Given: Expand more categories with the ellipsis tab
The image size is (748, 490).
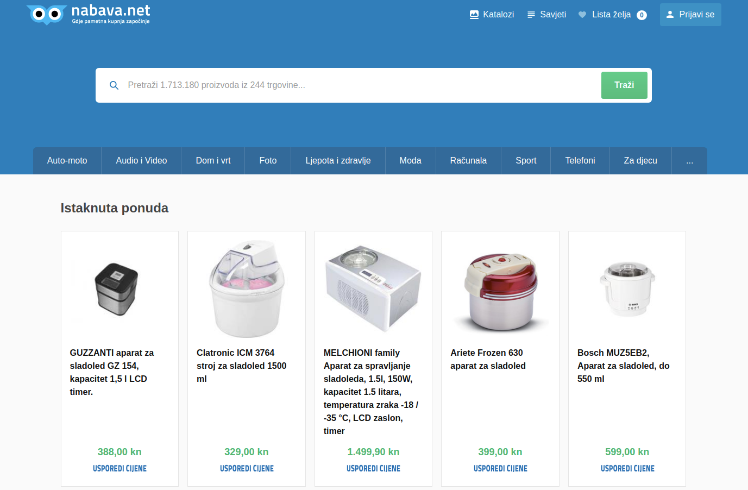Looking at the screenshot, I should click(x=689, y=161).
